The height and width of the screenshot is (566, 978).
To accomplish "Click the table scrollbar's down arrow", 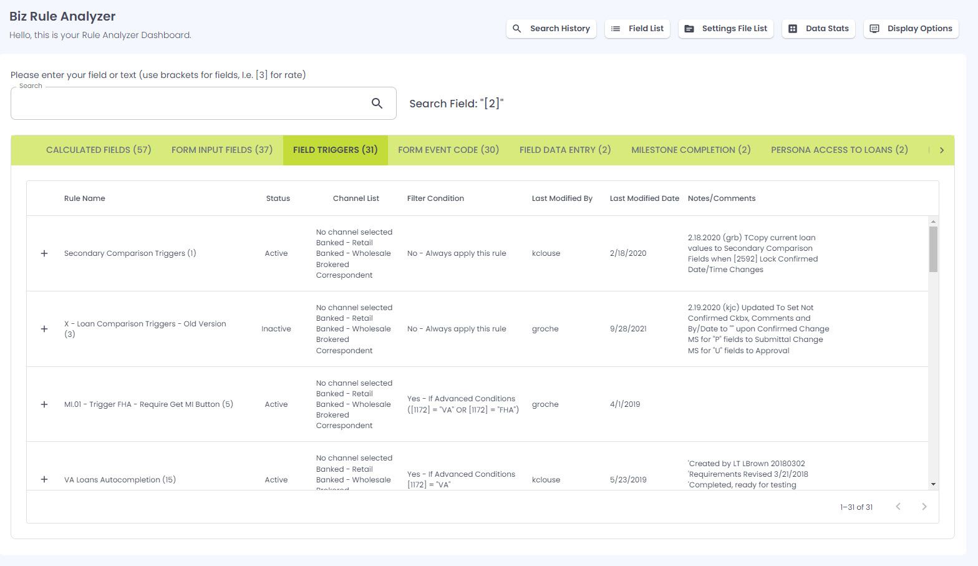I will click(933, 484).
